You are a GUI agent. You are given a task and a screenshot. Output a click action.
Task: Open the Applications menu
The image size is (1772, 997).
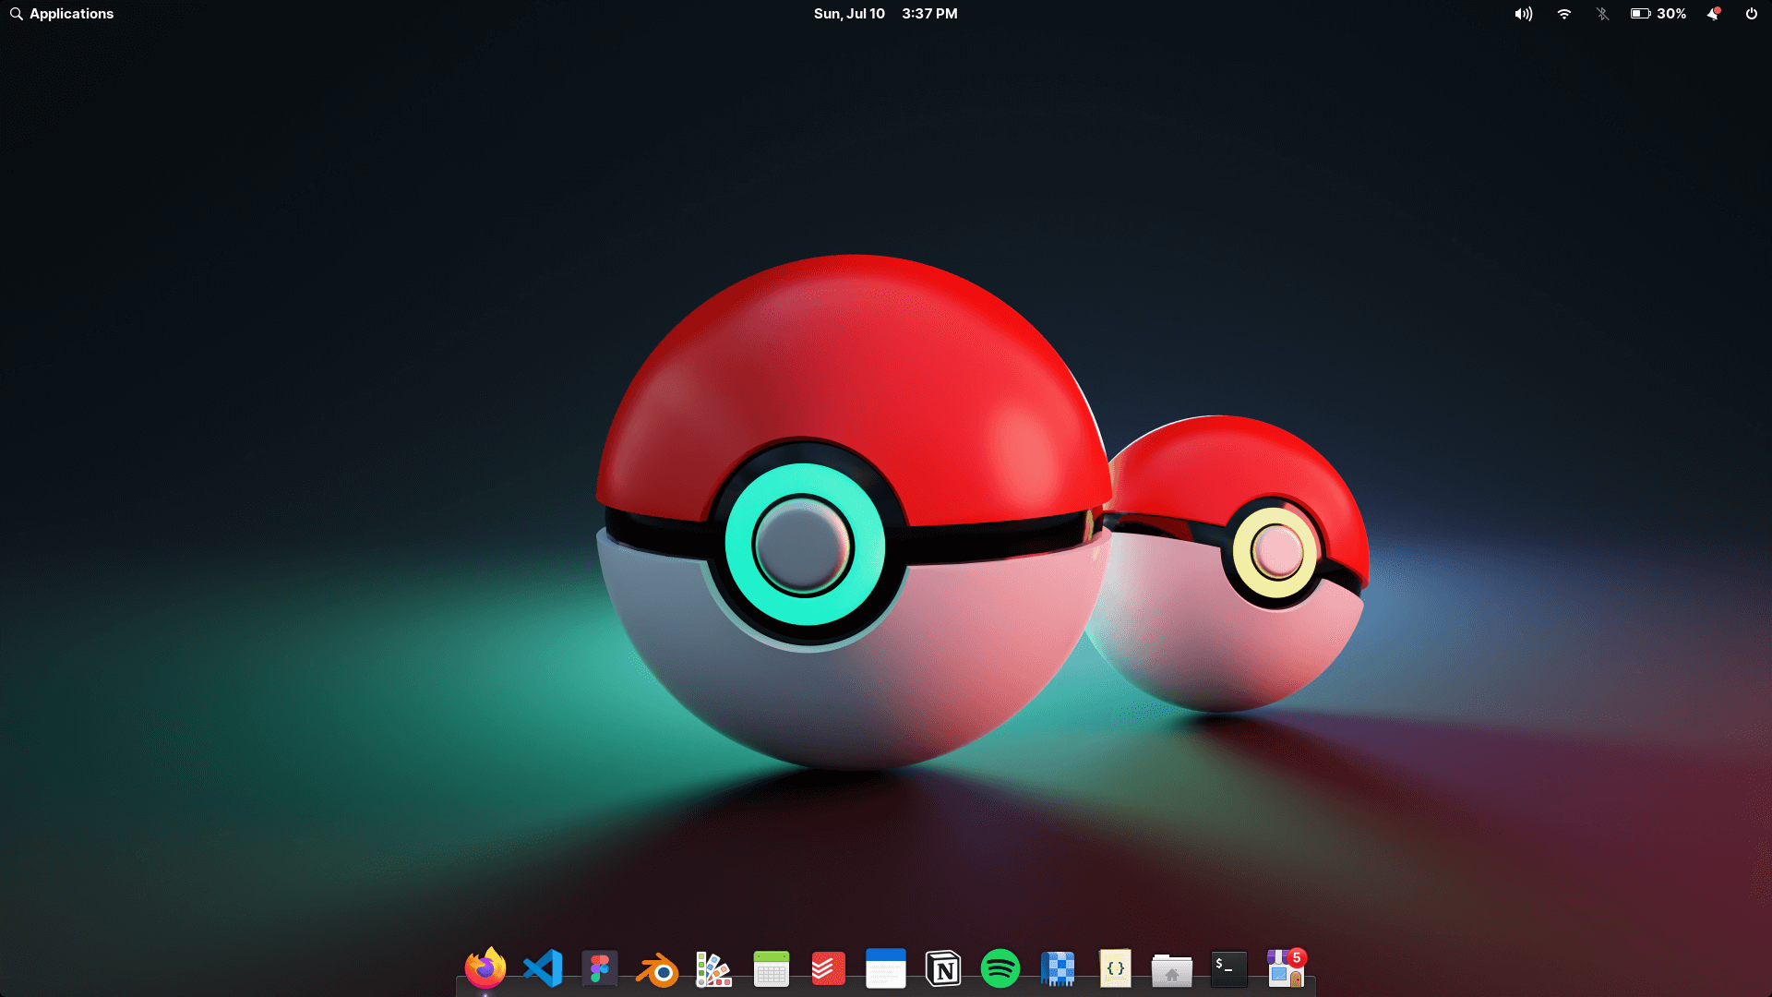point(62,14)
